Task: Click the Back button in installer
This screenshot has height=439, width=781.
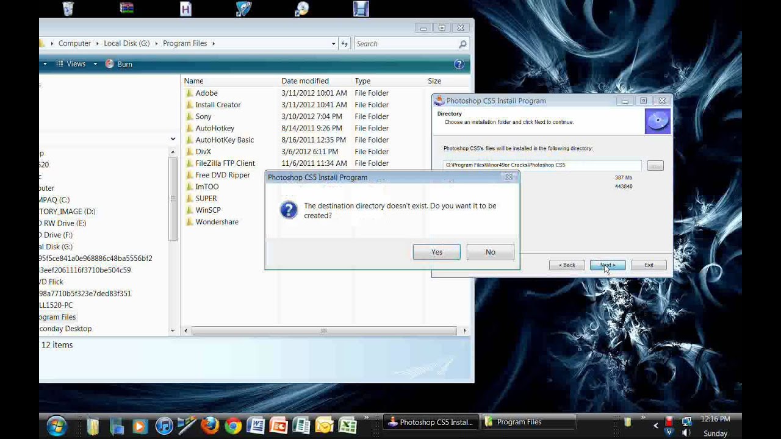Action: (x=567, y=265)
